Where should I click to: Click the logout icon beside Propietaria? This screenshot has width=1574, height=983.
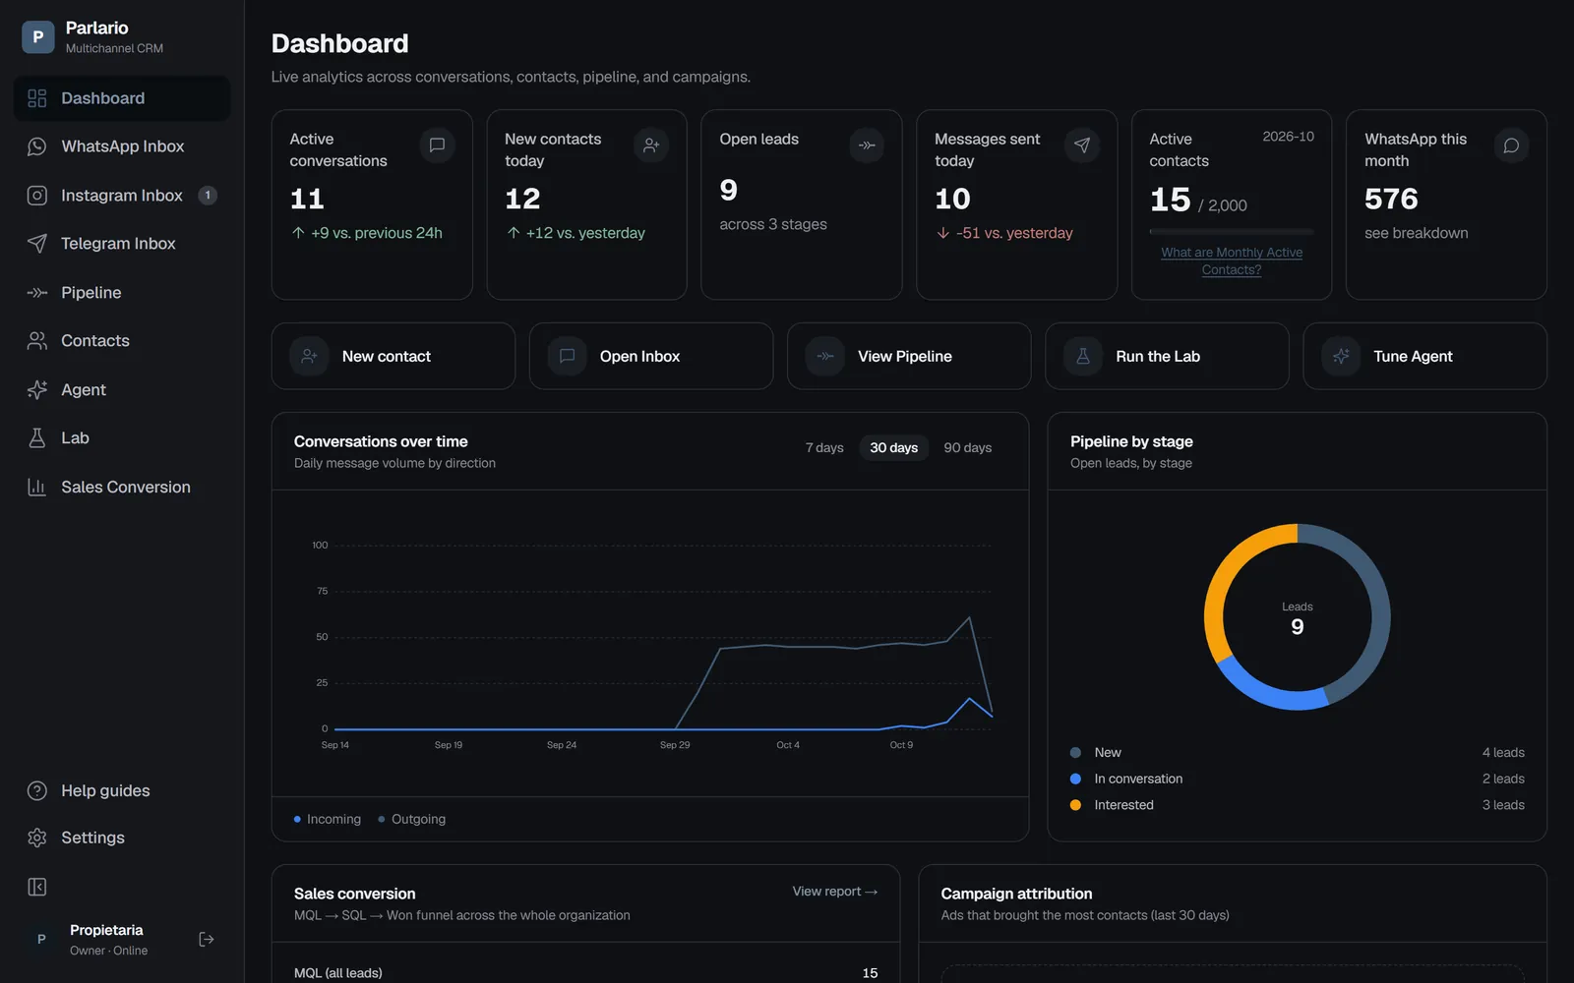point(207,940)
